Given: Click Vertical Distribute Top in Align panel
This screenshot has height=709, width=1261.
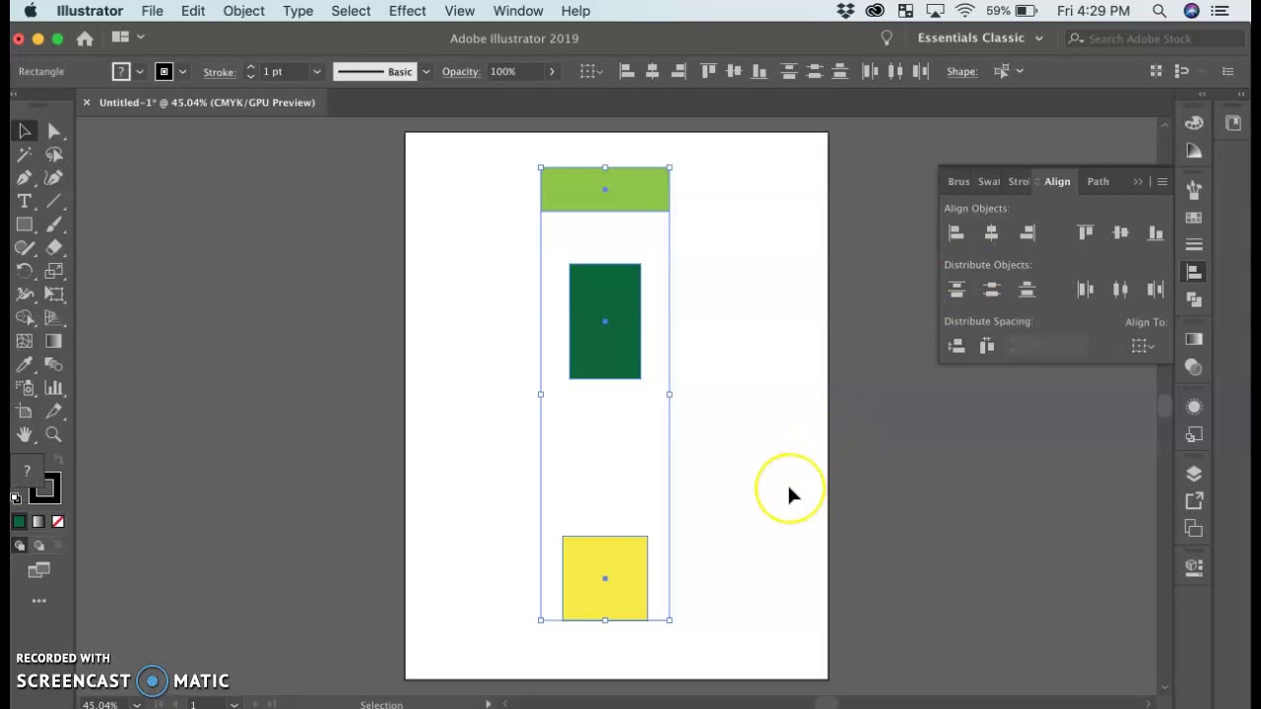Looking at the screenshot, I should (x=956, y=290).
